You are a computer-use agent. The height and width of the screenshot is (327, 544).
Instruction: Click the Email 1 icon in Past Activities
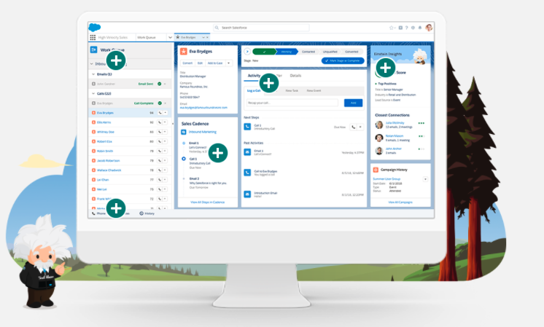click(247, 151)
